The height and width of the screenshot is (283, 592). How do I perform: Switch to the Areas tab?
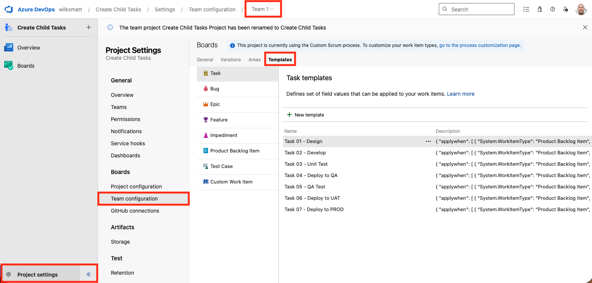(x=255, y=60)
